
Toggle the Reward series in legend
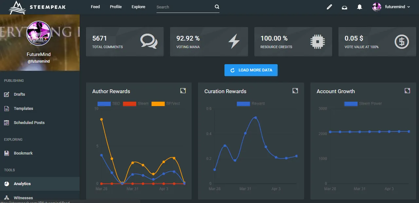point(251,103)
